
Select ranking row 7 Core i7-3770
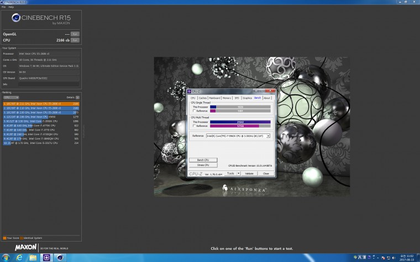coord(41,130)
